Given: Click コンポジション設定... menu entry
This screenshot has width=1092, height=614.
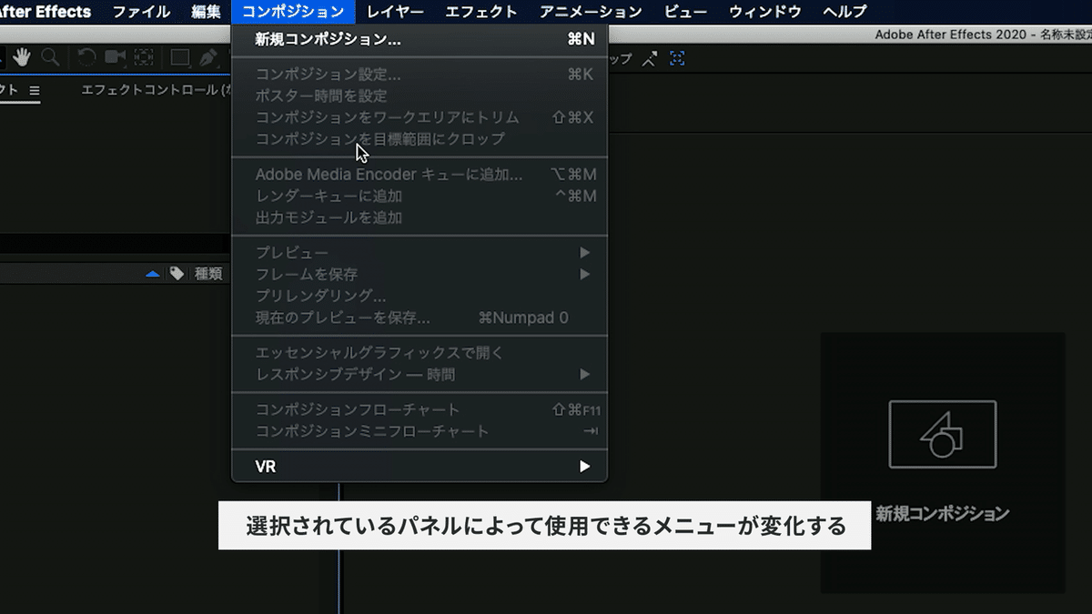Looking at the screenshot, I should coord(420,74).
